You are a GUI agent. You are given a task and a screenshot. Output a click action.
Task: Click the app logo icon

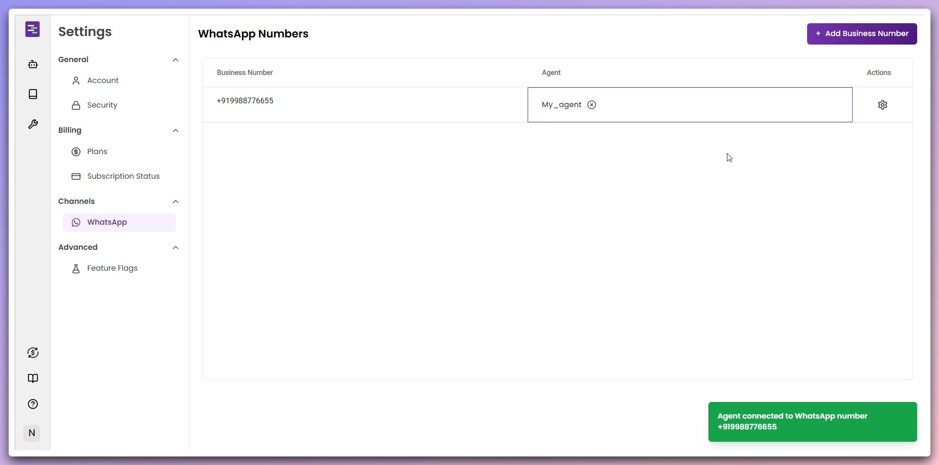click(x=32, y=29)
